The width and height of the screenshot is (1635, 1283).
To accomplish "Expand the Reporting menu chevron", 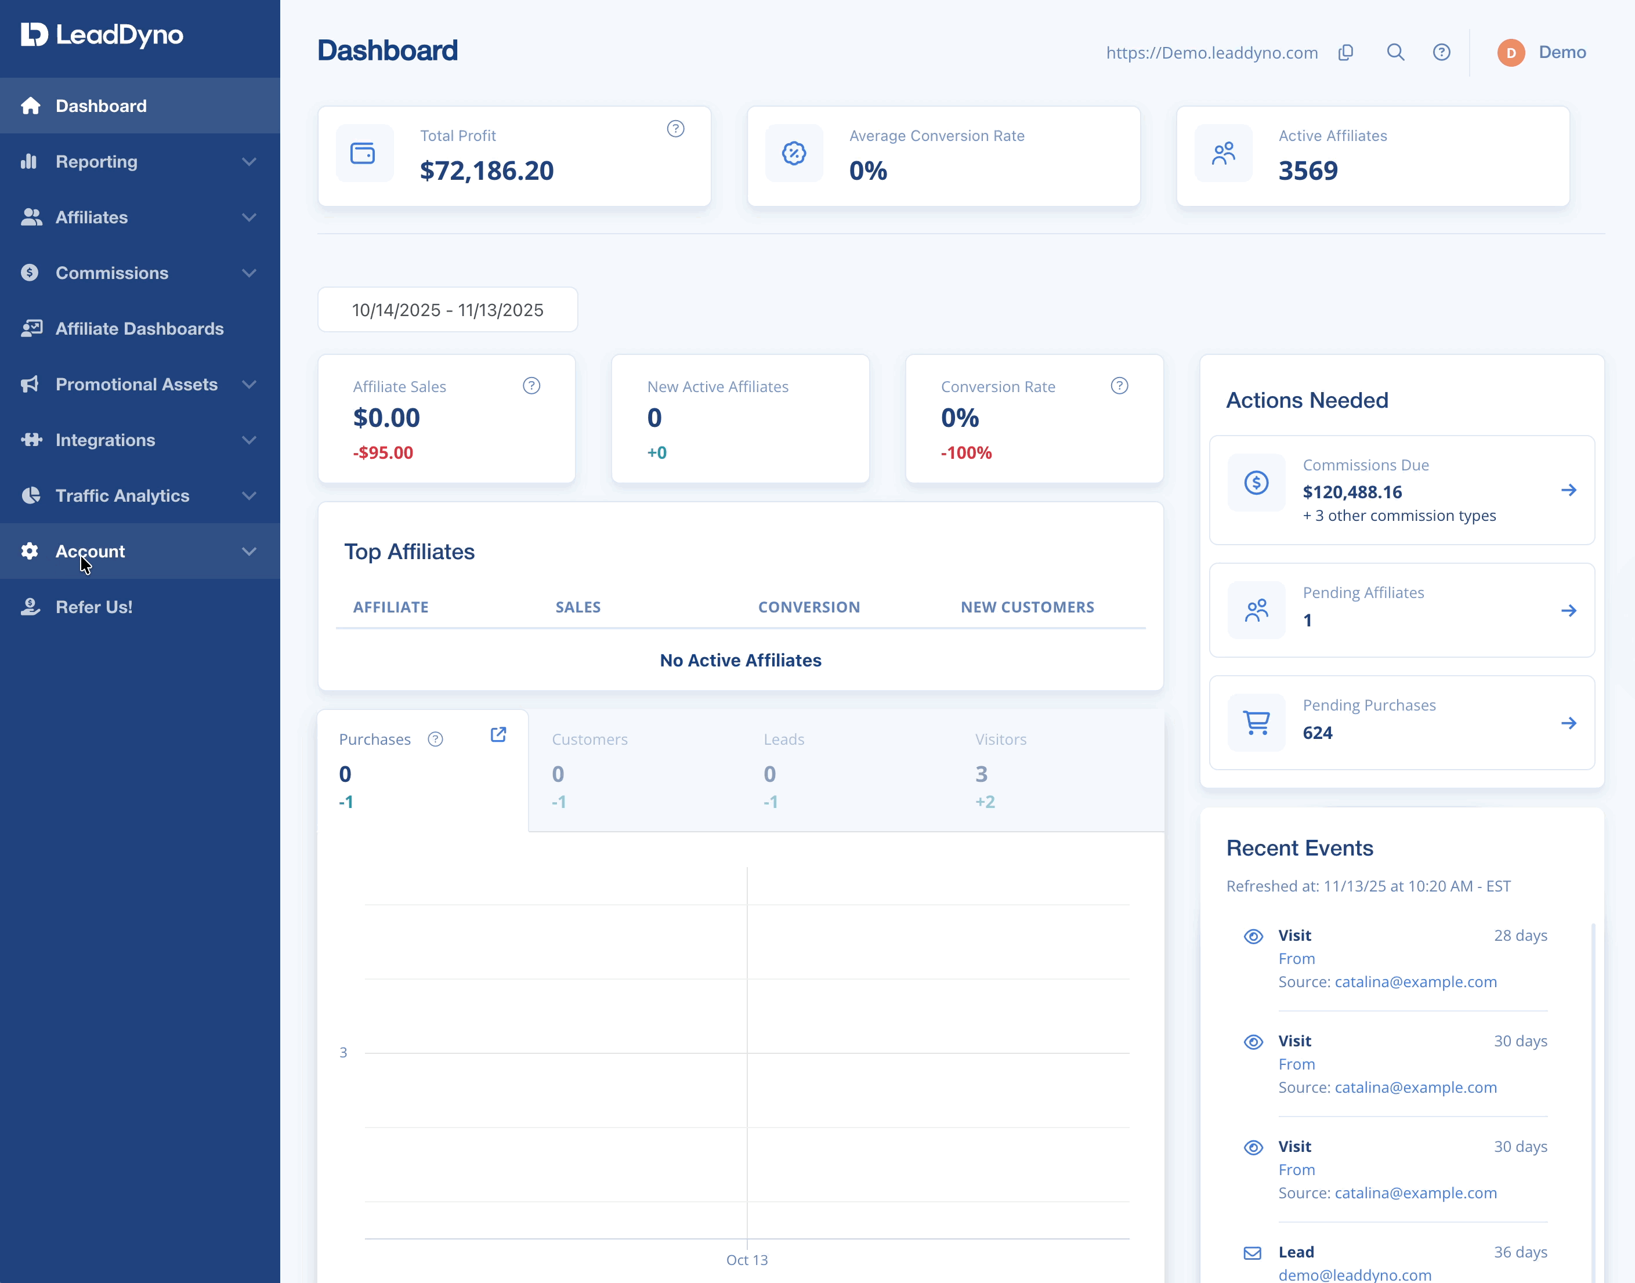I will tap(249, 161).
